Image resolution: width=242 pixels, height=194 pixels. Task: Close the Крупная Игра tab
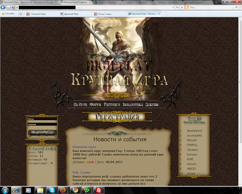pos(159,14)
